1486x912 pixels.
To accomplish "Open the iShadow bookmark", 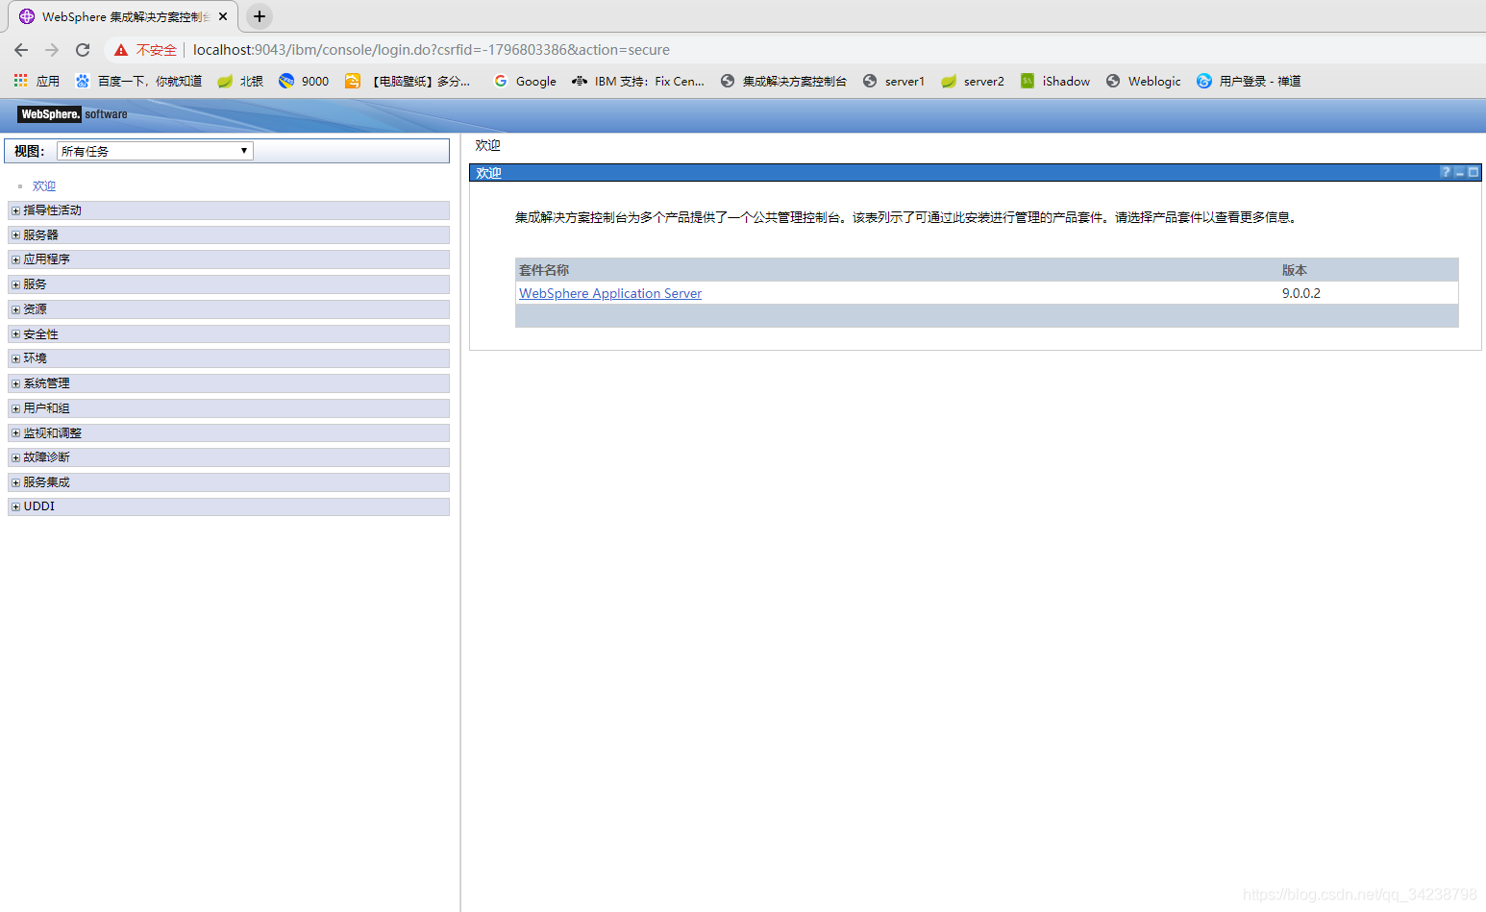I will (1055, 81).
